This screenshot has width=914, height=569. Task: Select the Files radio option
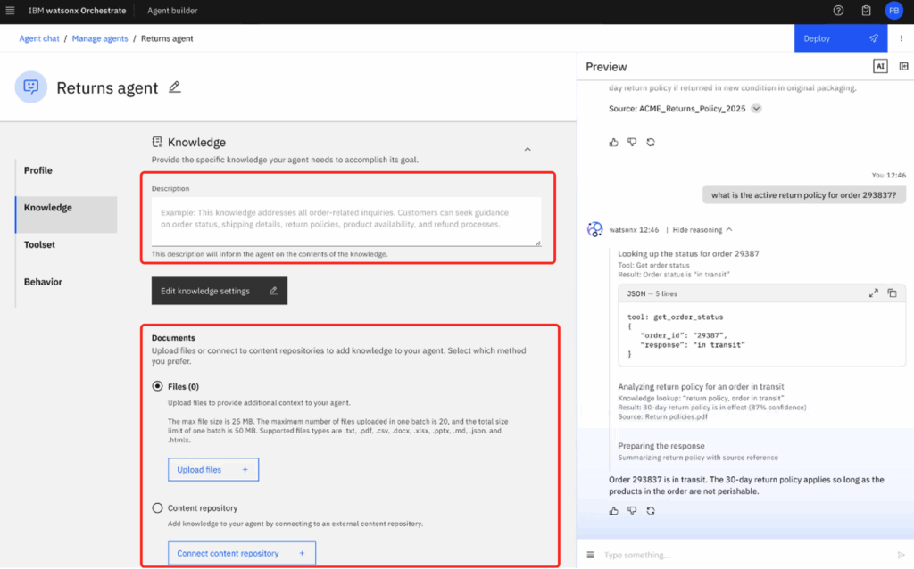pyautogui.click(x=158, y=386)
